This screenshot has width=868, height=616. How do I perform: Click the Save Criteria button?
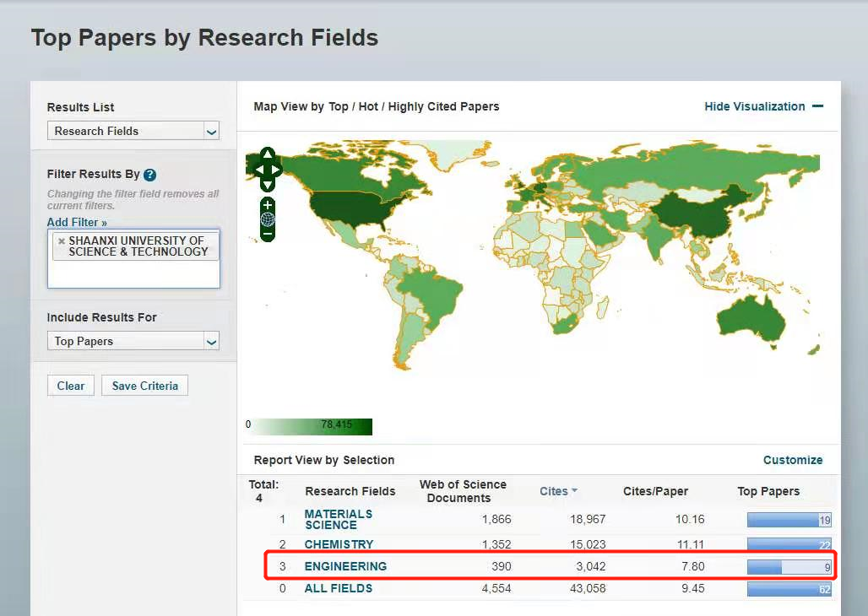pos(144,386)
